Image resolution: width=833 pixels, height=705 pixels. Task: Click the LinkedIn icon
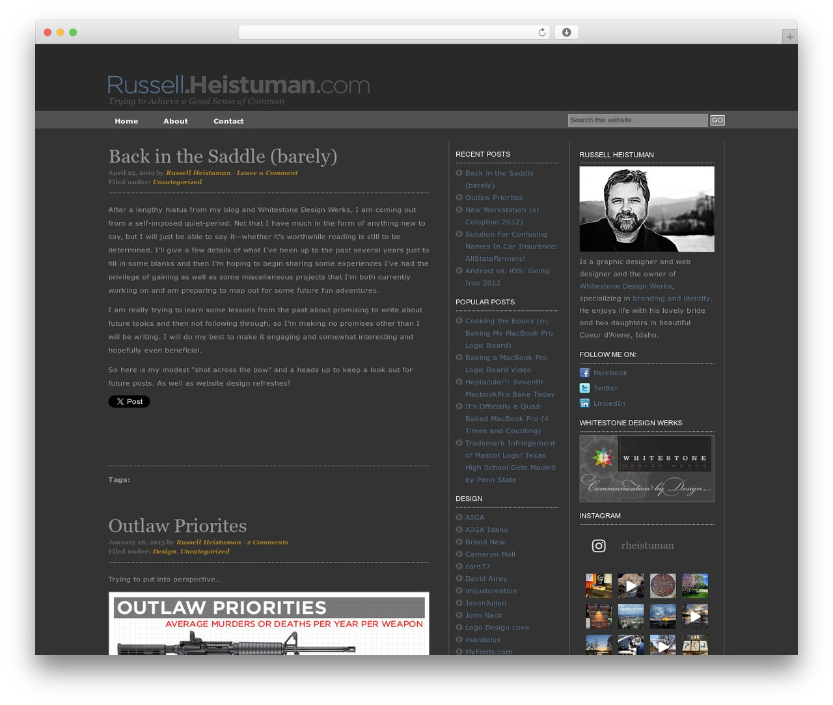[x=584, y=403]
